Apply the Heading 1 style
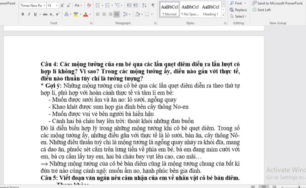The width and height of the screenshot is (306, 188). pos(210,10)
